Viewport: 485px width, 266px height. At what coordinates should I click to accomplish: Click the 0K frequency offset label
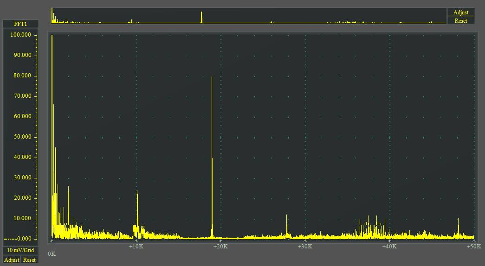click(x=52, y=254)
